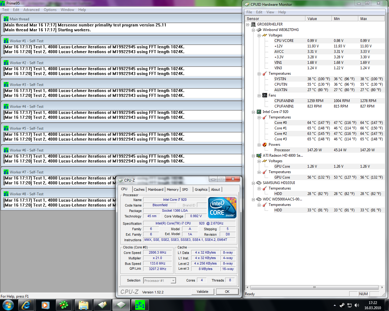Collapse the Fans group
Screen dimensions: 389x311
pos(259,96)
